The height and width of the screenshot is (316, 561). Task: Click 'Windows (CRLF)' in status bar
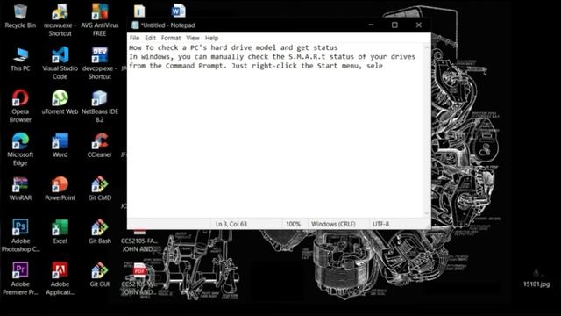[333, 224]
